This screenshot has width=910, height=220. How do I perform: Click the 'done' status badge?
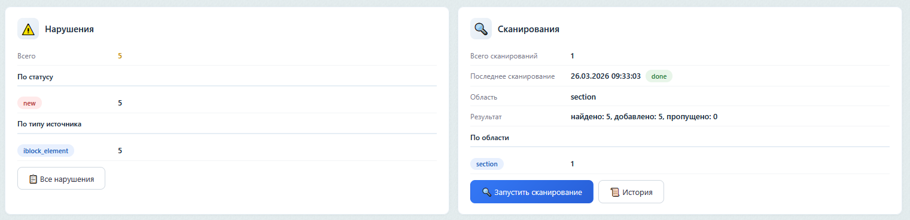(659, 76)
